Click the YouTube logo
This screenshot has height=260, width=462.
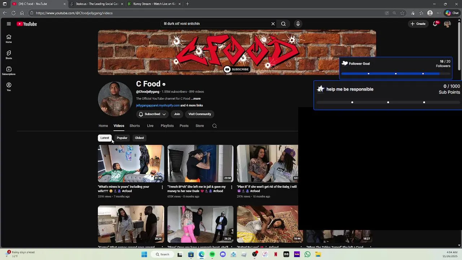(27, 24)
